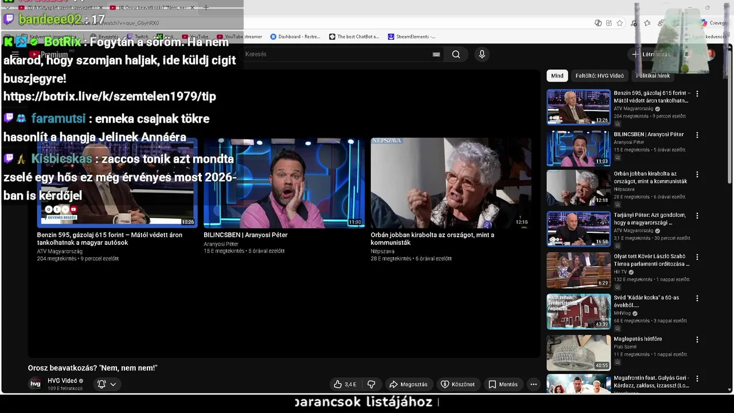The image size is (734, 413).
Task: Save video with the Mentés button
Action: pos(503,384)
